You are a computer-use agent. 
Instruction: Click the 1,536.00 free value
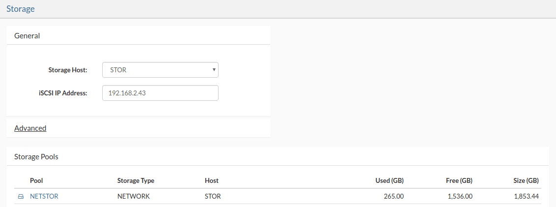coord(459,196)
